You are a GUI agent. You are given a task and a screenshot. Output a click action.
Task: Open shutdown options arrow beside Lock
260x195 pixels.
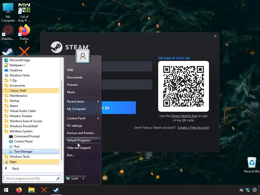83,178
